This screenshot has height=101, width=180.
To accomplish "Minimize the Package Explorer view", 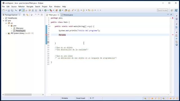I will (x=39, y=15).
